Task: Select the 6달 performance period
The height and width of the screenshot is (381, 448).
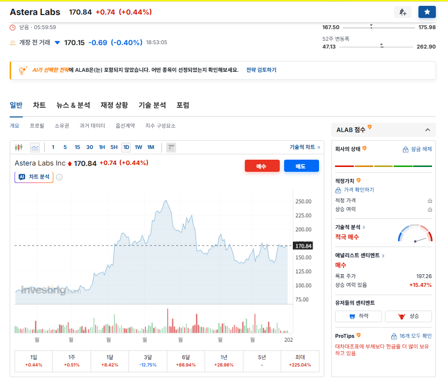Action: point(186,361)
